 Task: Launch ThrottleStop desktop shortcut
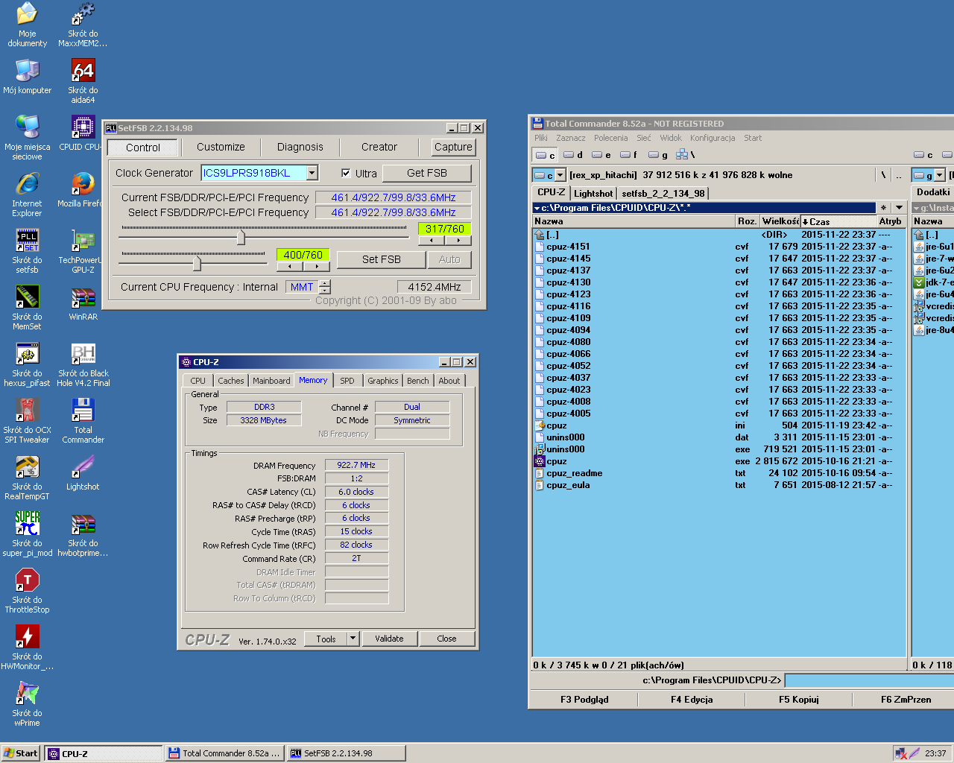[27, 591]
